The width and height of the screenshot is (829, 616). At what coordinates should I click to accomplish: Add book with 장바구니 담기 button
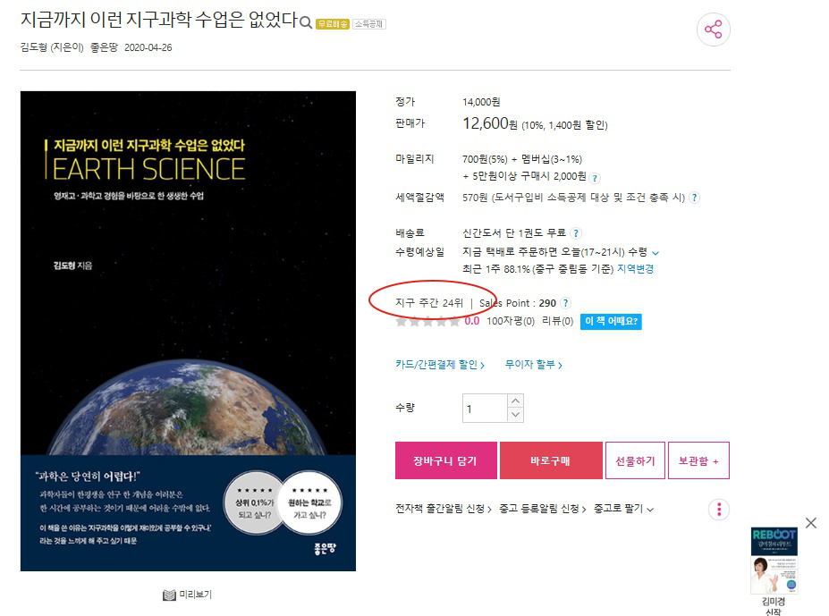pyautogui.click(x=445, y=460)
